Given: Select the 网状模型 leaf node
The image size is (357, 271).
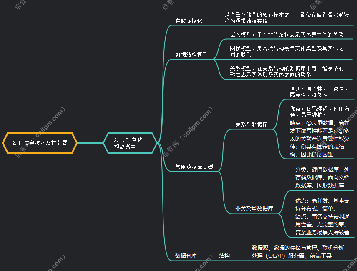Looking at the screenshot, I should [x=287, y=51].
